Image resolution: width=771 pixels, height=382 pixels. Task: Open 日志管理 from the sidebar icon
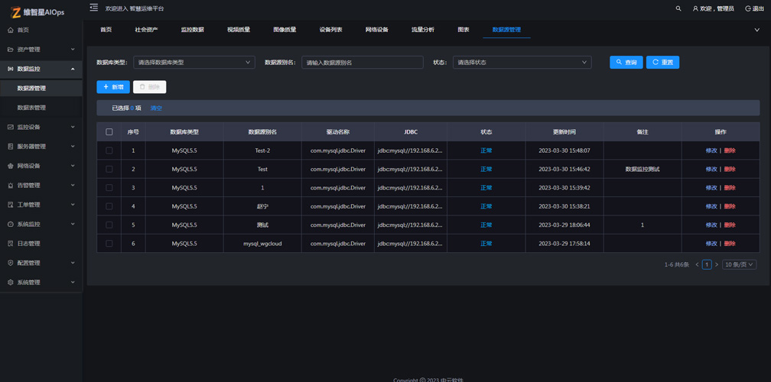pos(11,244)
